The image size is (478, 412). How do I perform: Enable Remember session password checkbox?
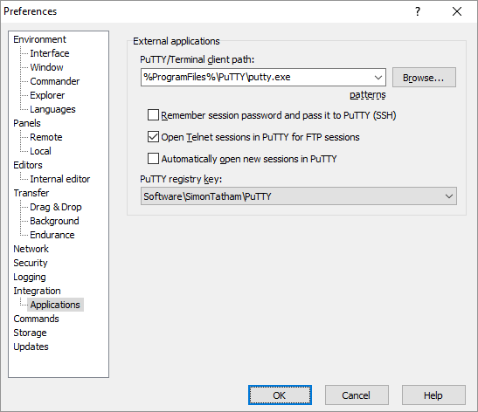153,115
